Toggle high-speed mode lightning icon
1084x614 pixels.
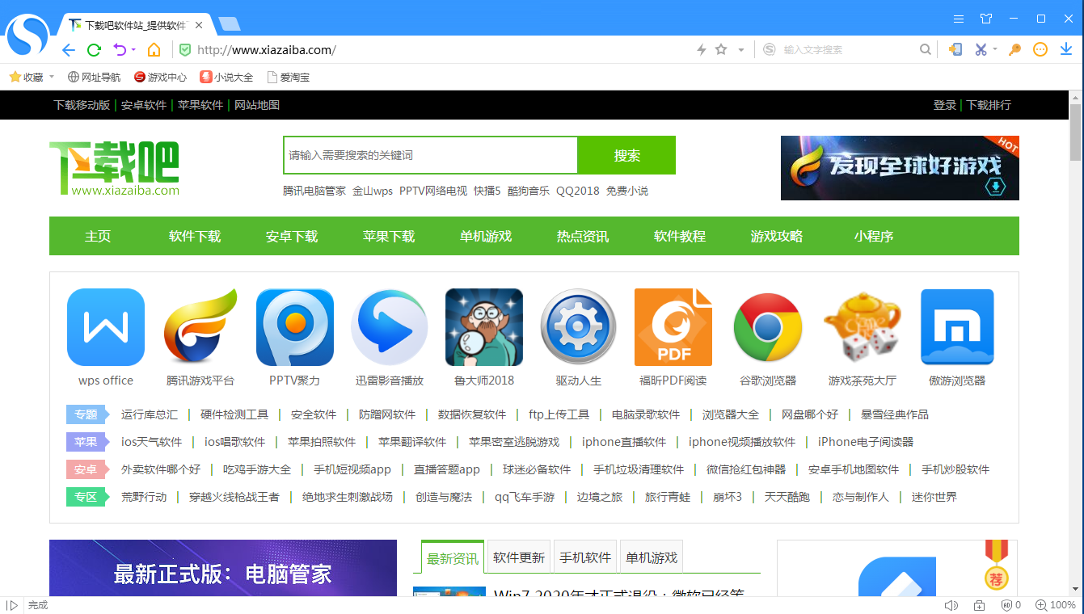pyautogui.click(x=701, y=49)
